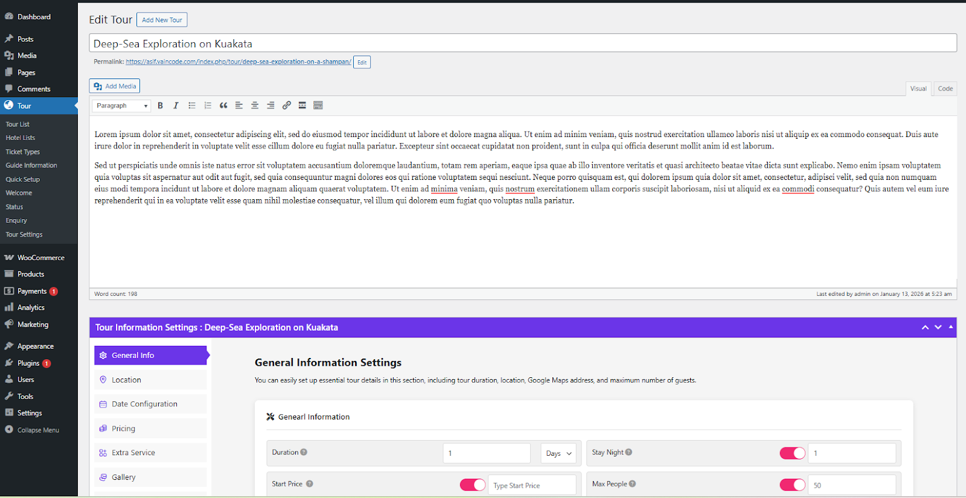
Task: Apply italic formatting in the editor toolbar
Action: coord(176,106)
